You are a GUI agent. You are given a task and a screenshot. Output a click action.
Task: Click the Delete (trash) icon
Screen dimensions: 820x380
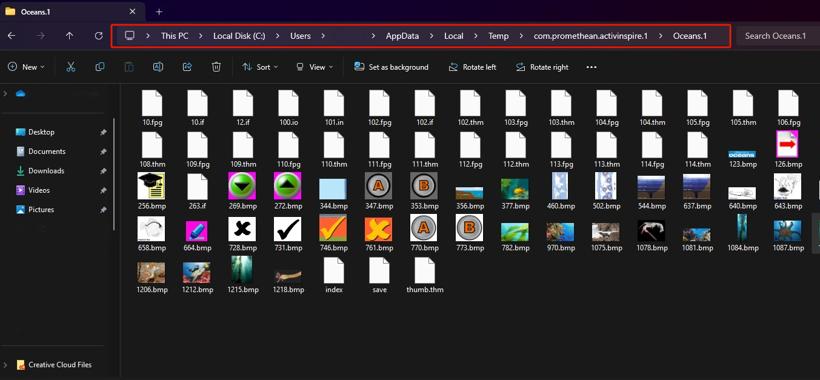(216, 67)
